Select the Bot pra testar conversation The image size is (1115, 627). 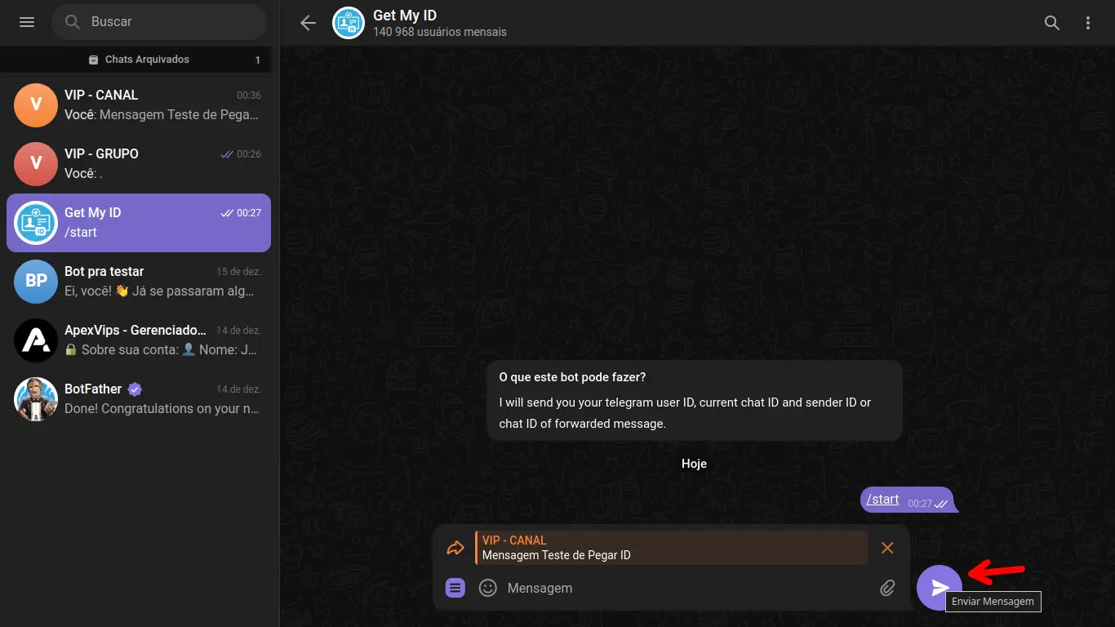pyautogui.click(x=139, y=282)
